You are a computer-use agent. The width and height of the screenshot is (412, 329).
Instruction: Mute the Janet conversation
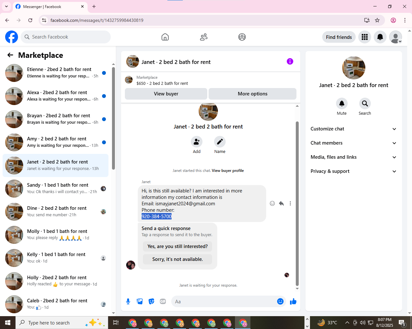pos(342,103)
